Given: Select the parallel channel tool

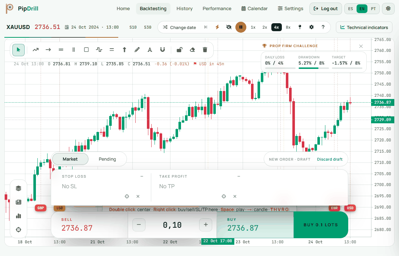Looking at the screenshot, I should click(x=112, y=50).
